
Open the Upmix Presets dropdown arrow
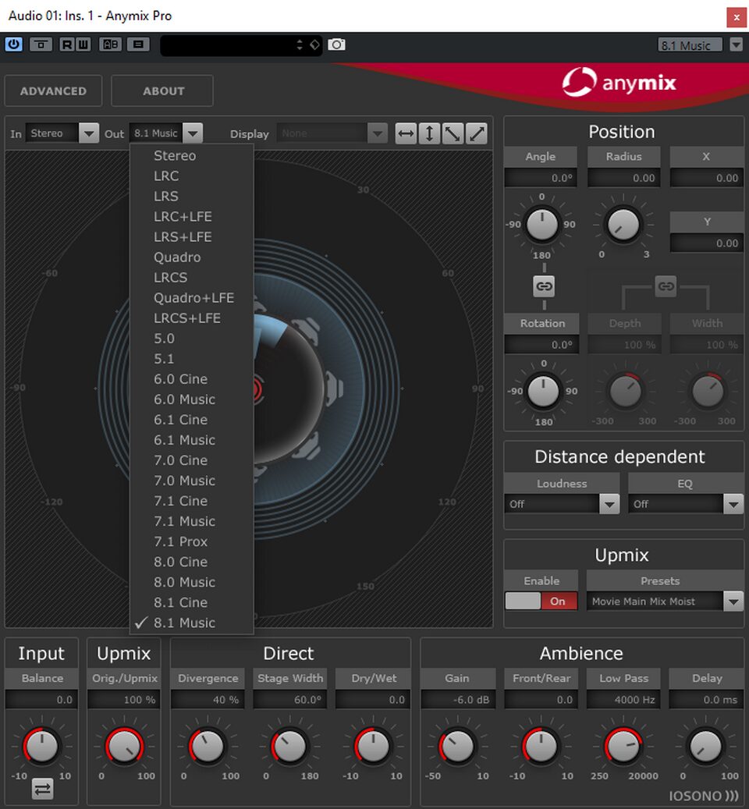point(733,601)
